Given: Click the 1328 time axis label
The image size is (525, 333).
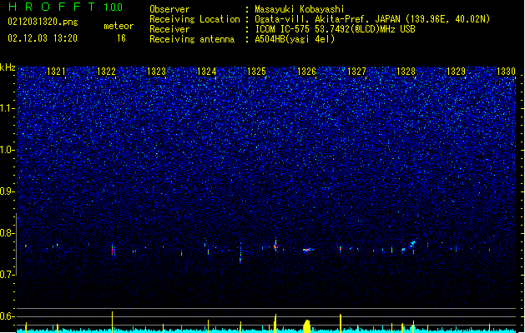Looking at the screenshot, I should (x=406, y=72).
